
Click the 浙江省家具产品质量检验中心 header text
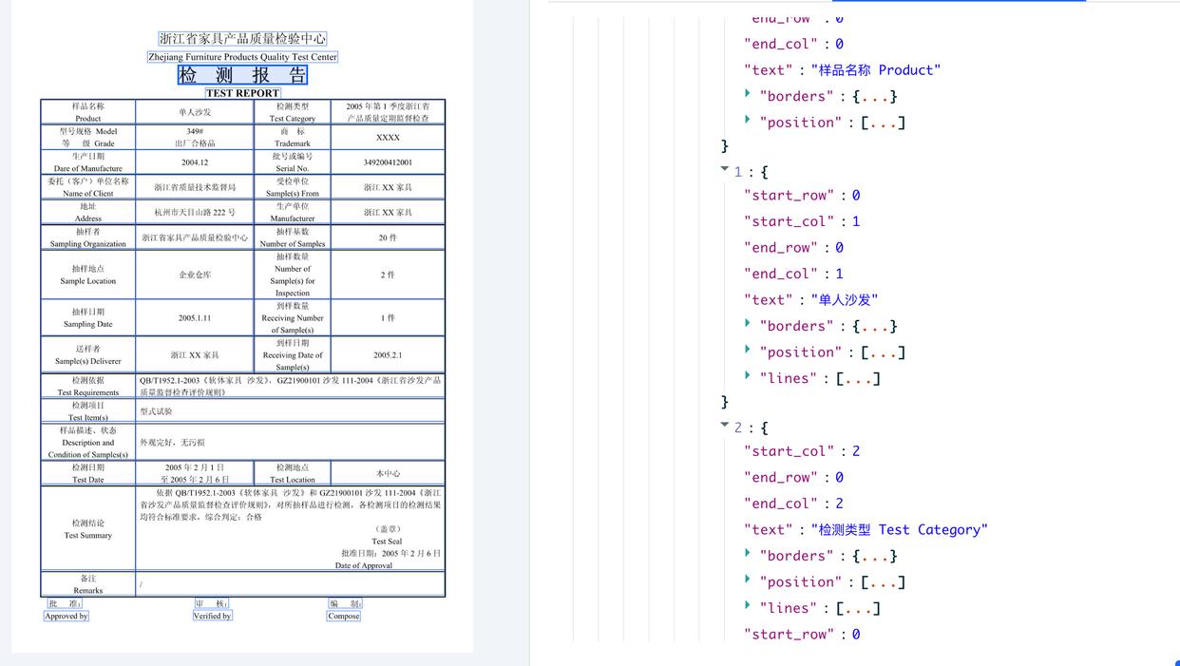[x=242, y=39]
